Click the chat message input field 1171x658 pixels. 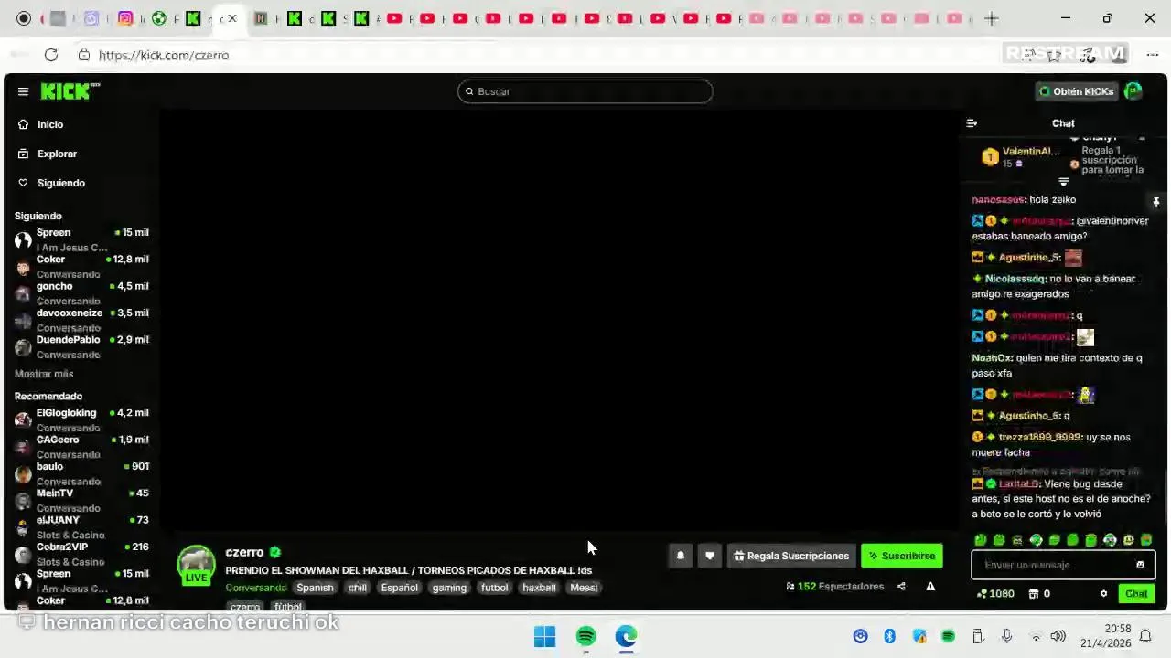1063,565
